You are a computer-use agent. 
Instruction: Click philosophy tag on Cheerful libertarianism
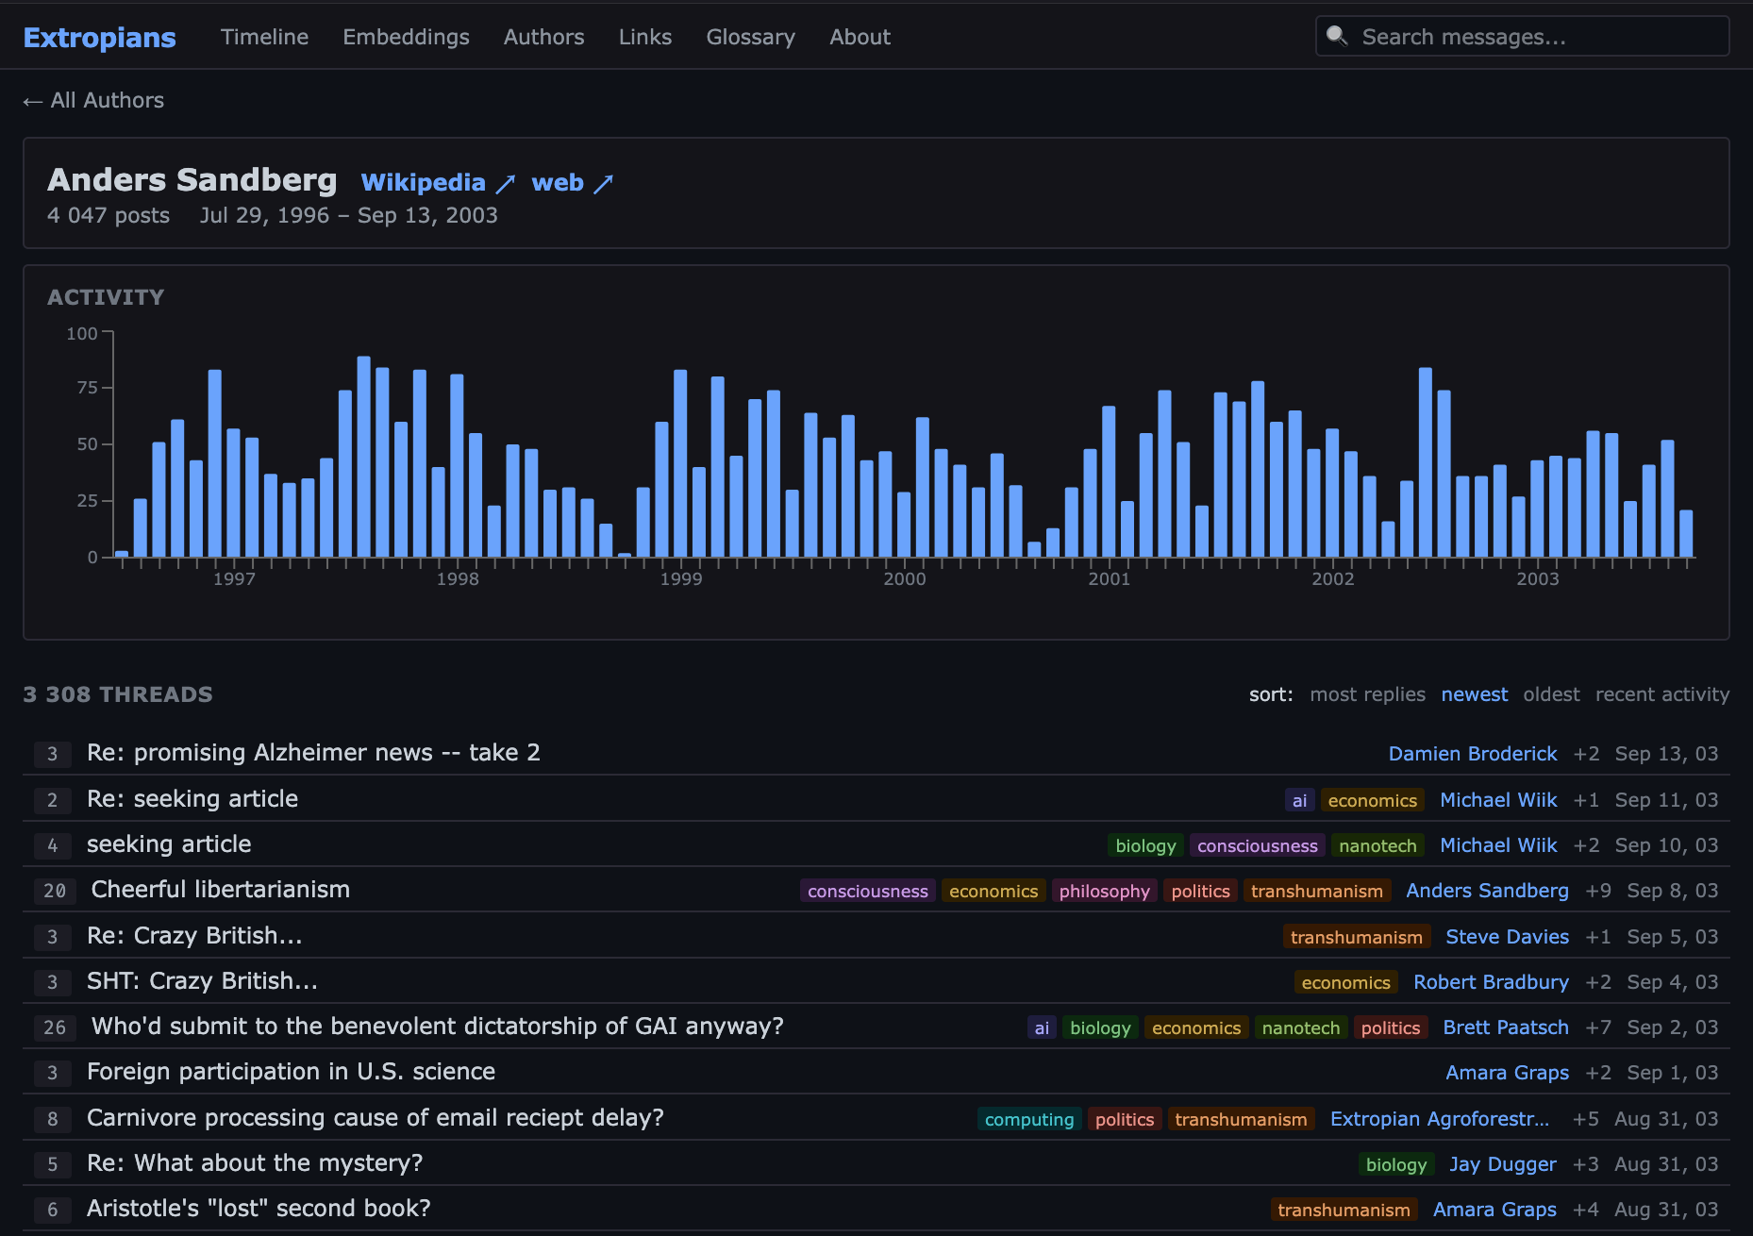tap(1104, 891)
